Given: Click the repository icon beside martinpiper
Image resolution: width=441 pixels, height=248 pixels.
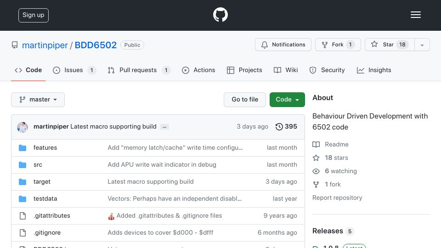Looking at the screenshot, I should [x=15, y=45].
